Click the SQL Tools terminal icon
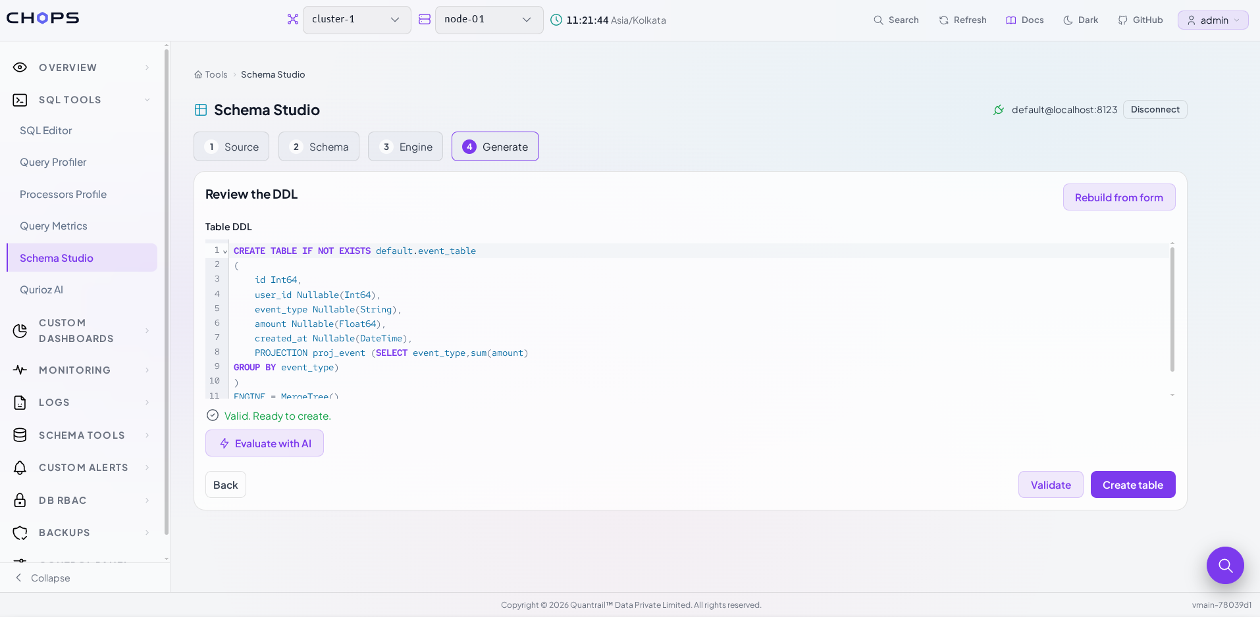Image resolution: width=1260 pixels, height=617 pixels. [x=20, y=100]
